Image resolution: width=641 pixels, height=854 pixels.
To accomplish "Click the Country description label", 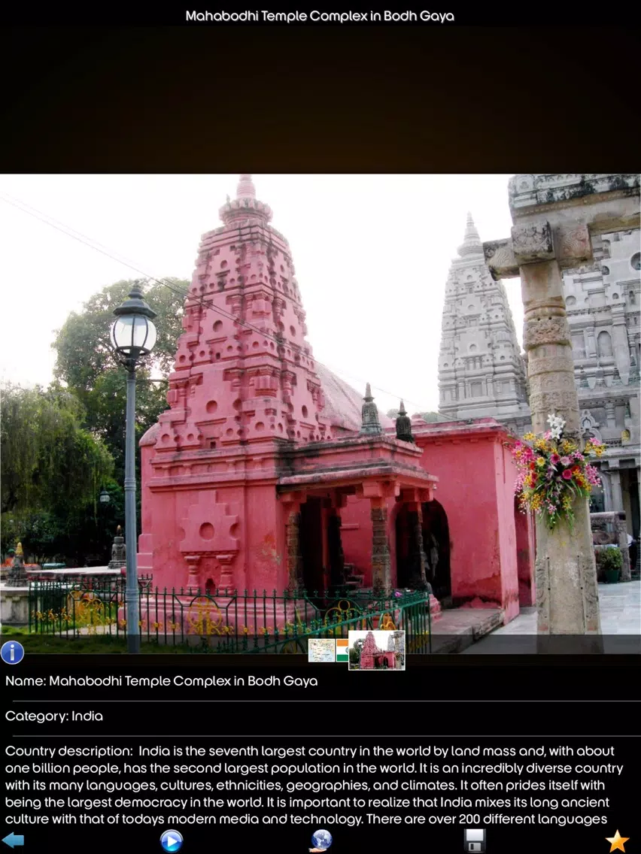I will click(x=68, y=751).
